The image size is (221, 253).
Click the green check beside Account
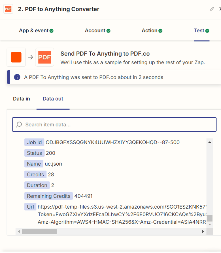pyautogui.click(x=109, y=31)
